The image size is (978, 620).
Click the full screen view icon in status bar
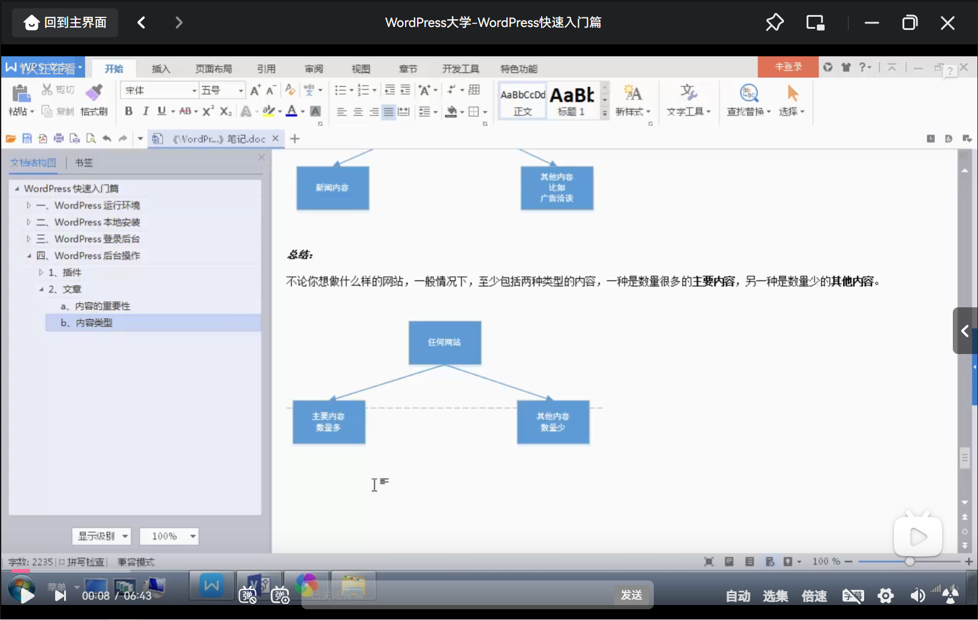(x=709, y=562)
